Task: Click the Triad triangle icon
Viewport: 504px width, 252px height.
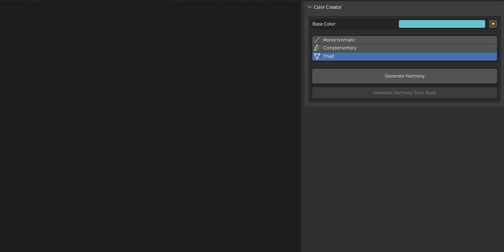Action: (x=317, y=56)
